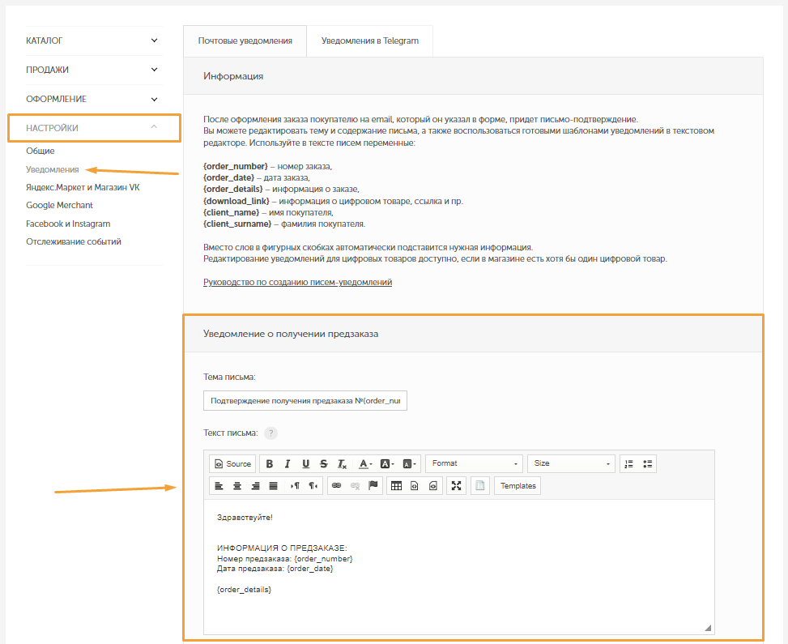Set right-to-left text direction
Image resolution: width=788 pixels, height=644 pixels.
313,486
